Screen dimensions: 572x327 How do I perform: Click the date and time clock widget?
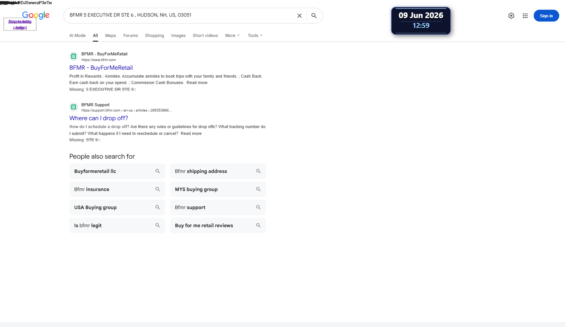tap(421, 21)
